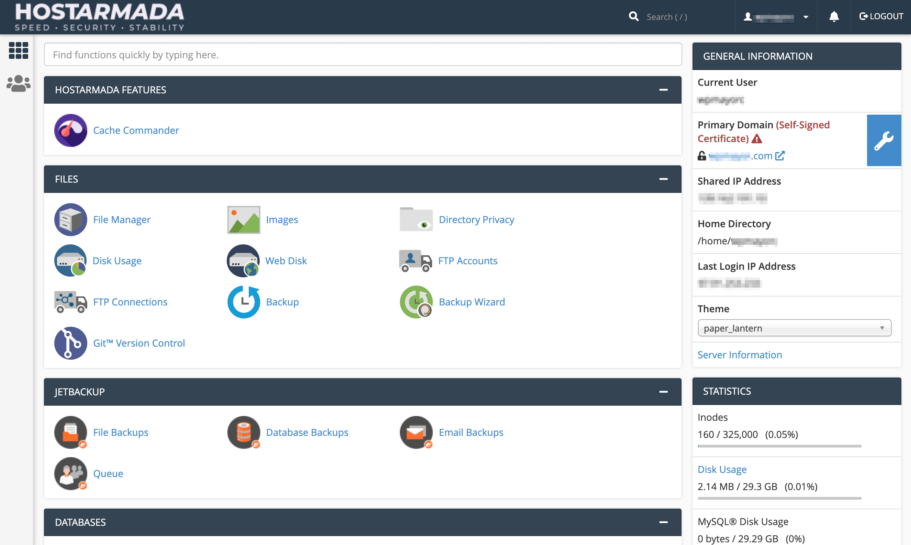This screenshot has width=911, height=545.
Task: Click the Images link text
Action: click(282, 220)
